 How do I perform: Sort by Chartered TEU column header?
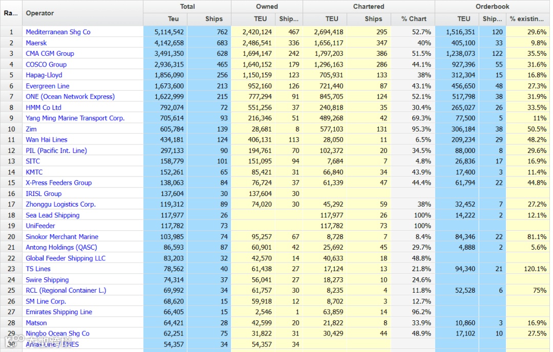point(325,19)
